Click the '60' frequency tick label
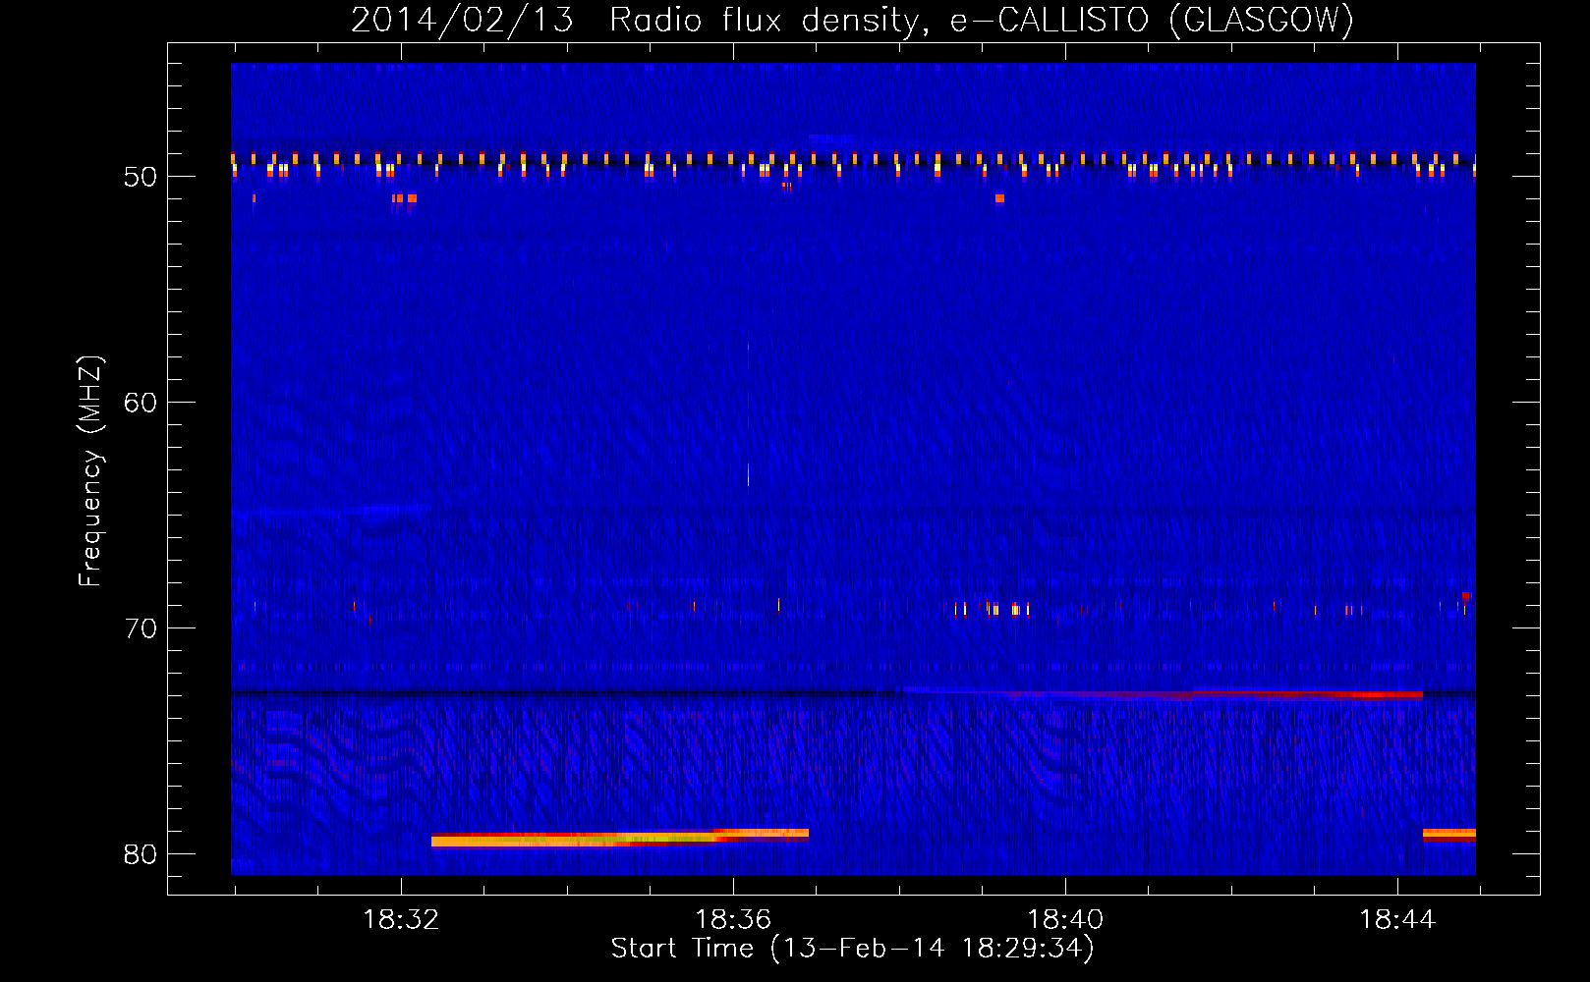This screenshot has height=982, width=1590. coord(141,403)
